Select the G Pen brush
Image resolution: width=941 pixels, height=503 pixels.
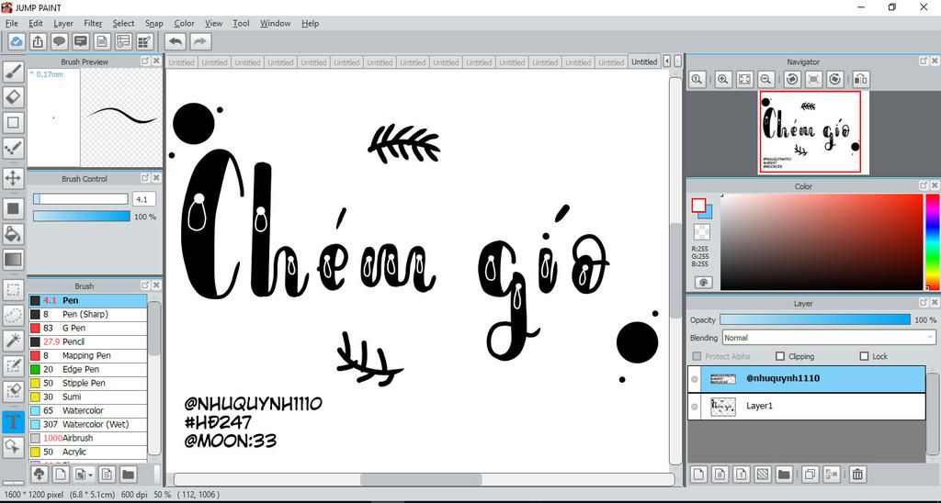[87, 328]
